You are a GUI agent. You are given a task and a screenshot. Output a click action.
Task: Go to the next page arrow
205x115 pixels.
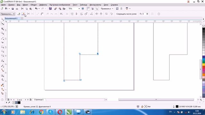(x=25, y=100)
